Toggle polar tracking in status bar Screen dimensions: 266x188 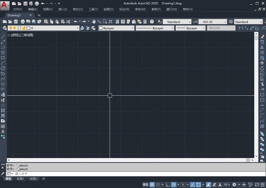(174, 184)
